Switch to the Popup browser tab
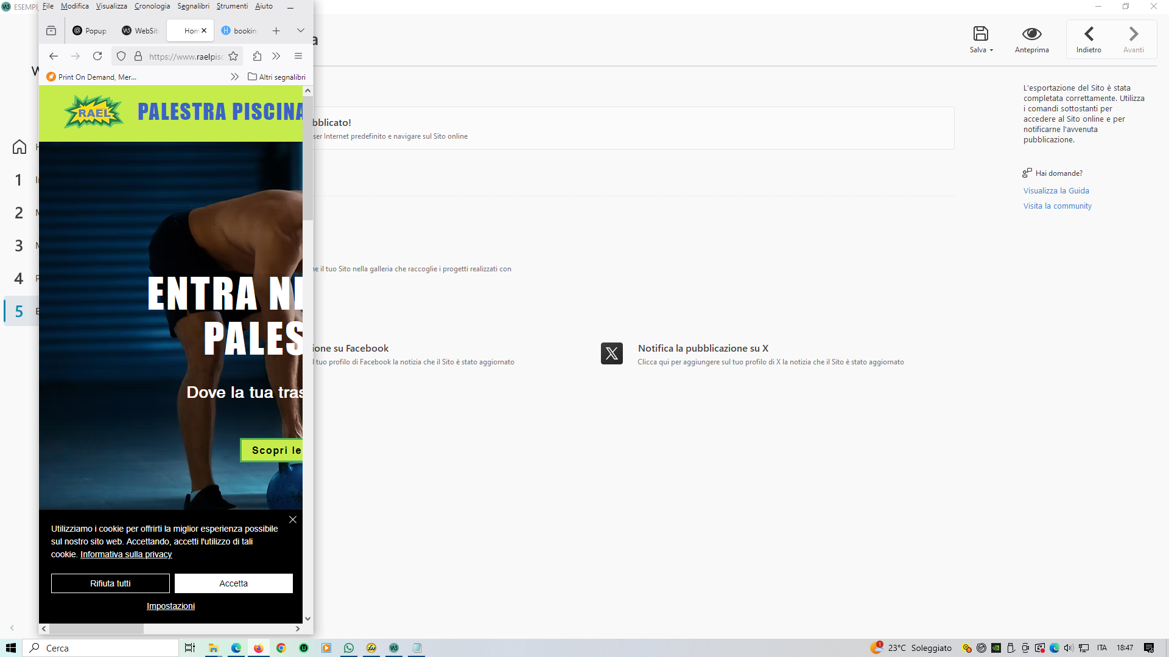1169x657 pixels. tap(89, 31)
